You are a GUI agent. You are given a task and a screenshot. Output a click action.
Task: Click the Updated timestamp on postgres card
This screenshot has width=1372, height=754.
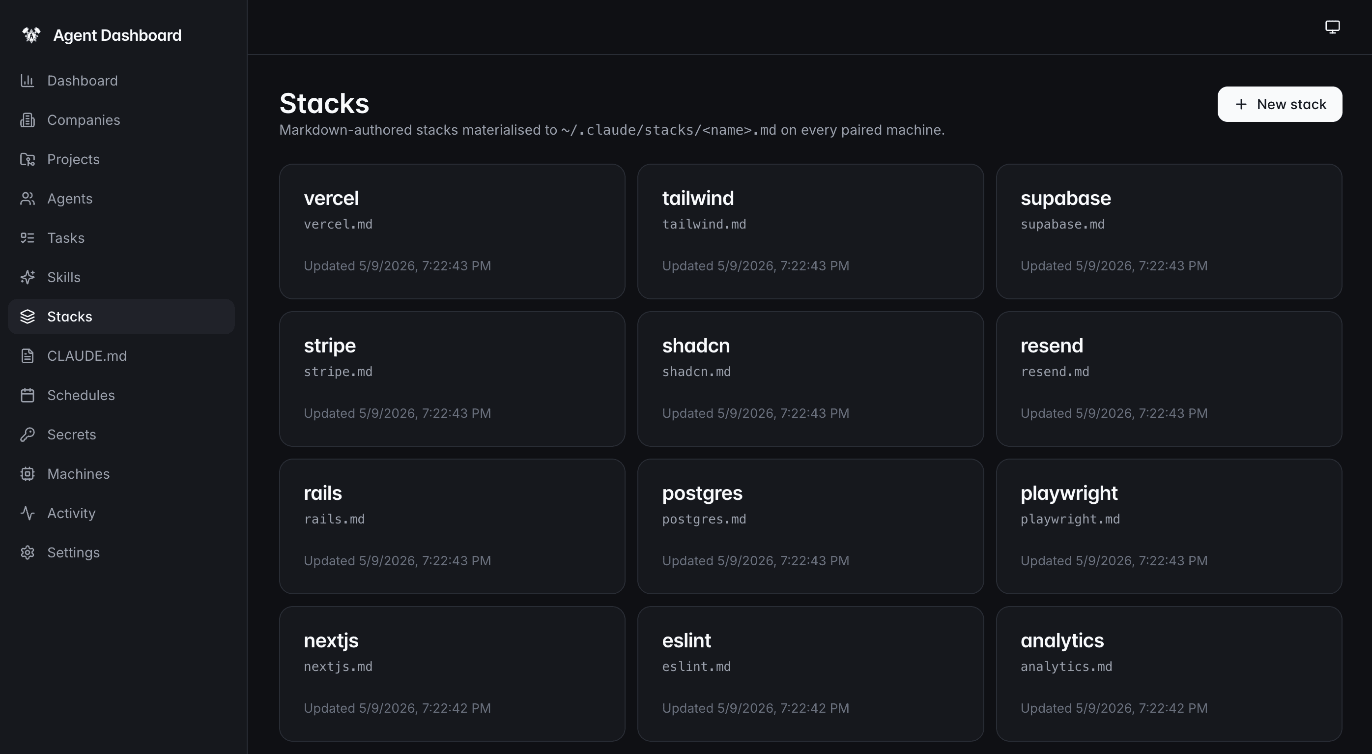point(755,560)
